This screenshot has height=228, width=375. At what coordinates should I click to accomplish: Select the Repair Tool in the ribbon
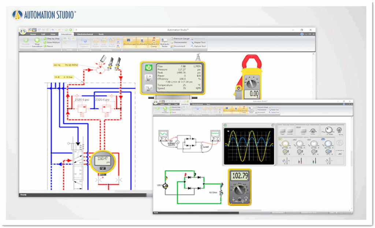200,42
